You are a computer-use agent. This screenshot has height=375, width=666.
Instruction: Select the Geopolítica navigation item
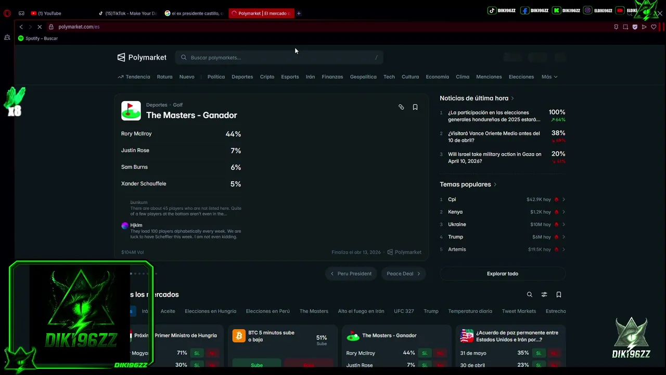(363, 77)
